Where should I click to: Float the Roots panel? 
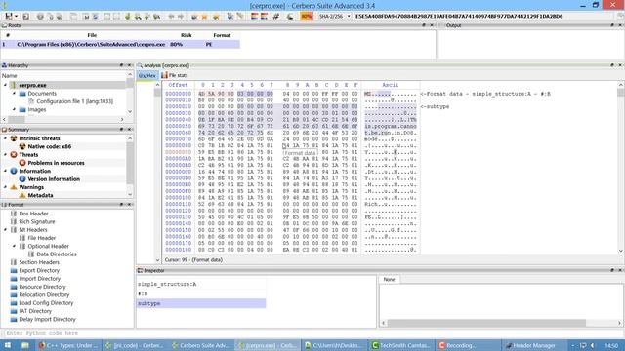pos(424,25)
